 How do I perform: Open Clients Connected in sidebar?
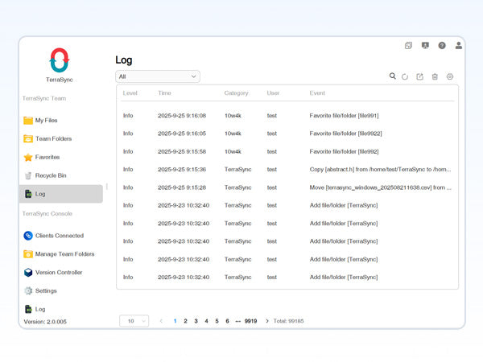click(x=59, y=236)
